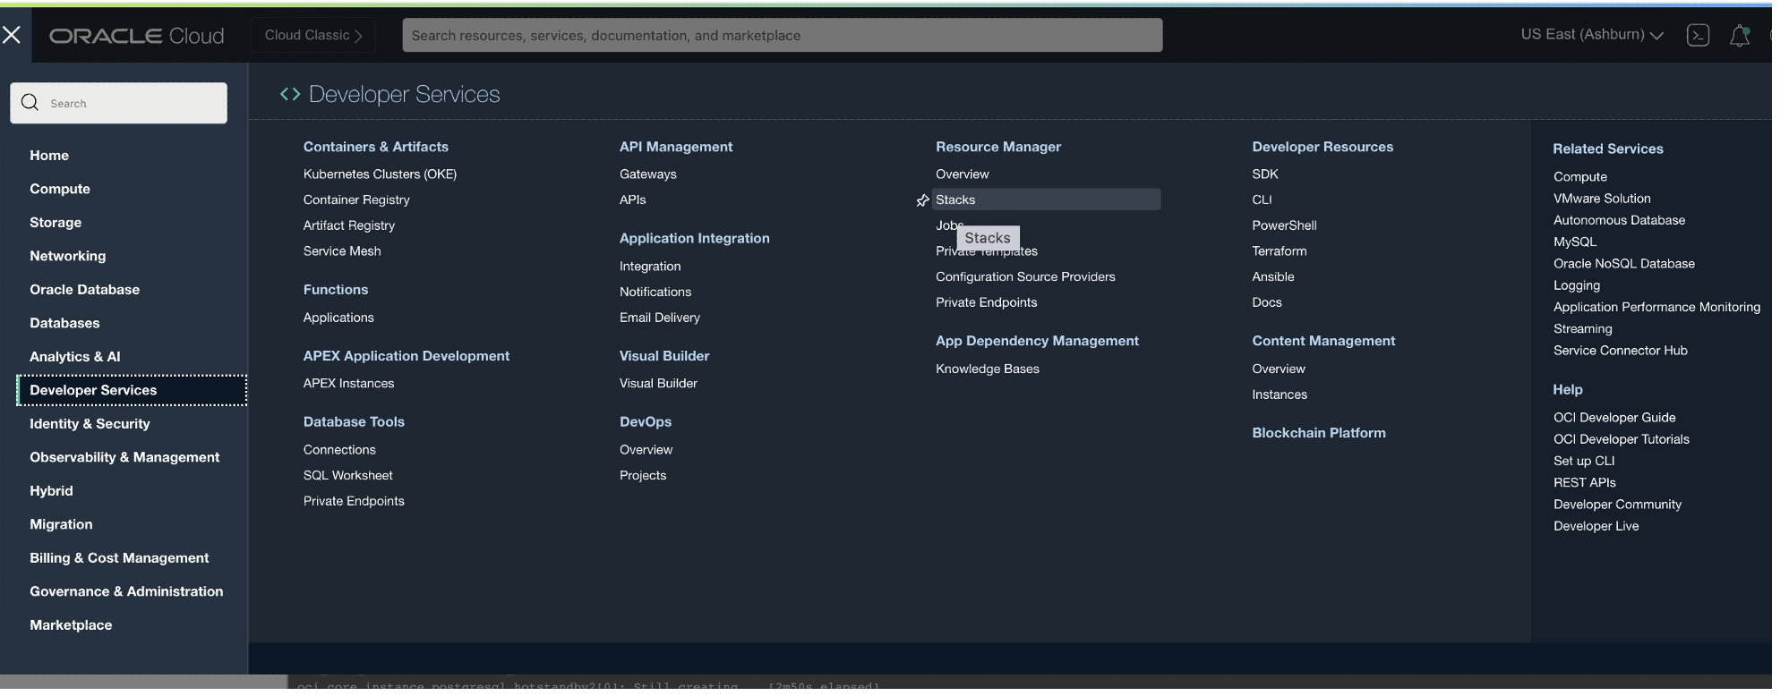This screenshot has width=1789, height=696.
Task: Open Service Mesh
Action: (342, 251)
